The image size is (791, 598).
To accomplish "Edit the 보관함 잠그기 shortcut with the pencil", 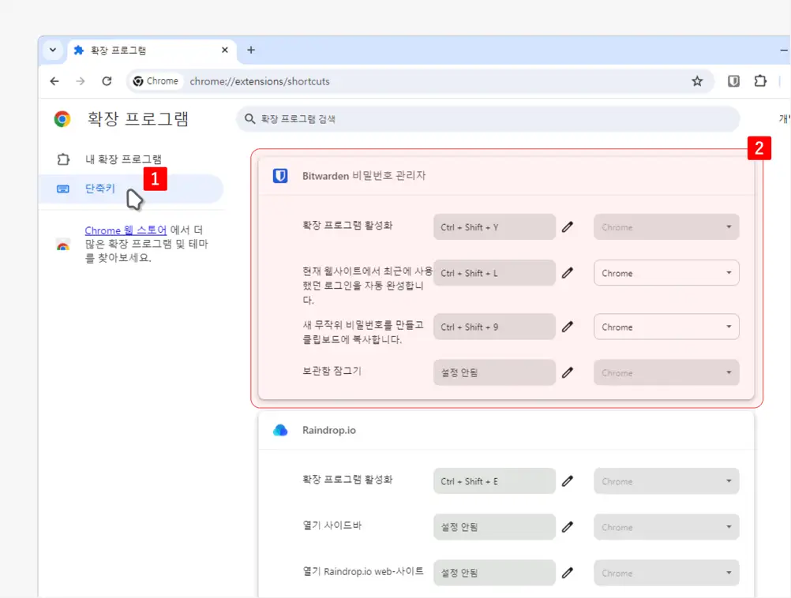I will tap(567, 373).
